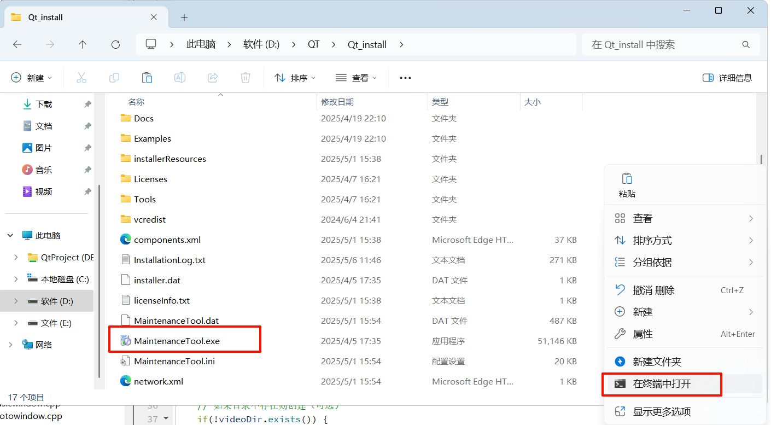Image resolution: width=771 pixels, height=425 pixels.
Task: Choose 新建文件夹 in context menu
Action: click(685, 362)
